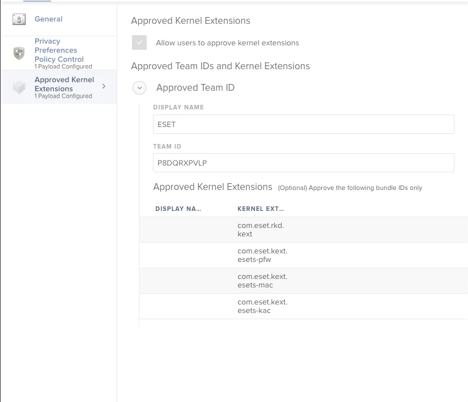
Task: Click the KERNEL EXT... column header
Action: coord(261,209)
